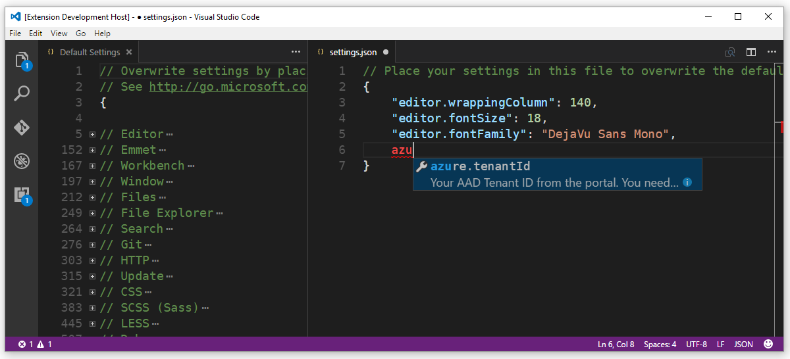This screenshot has height=359, width=790.
Task: Click line number 6 in settings.json gutter
Action: [x=342, y=150]
